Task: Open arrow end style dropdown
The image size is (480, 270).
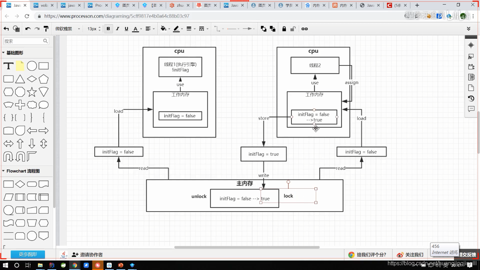Action: (x=249, y=29)
